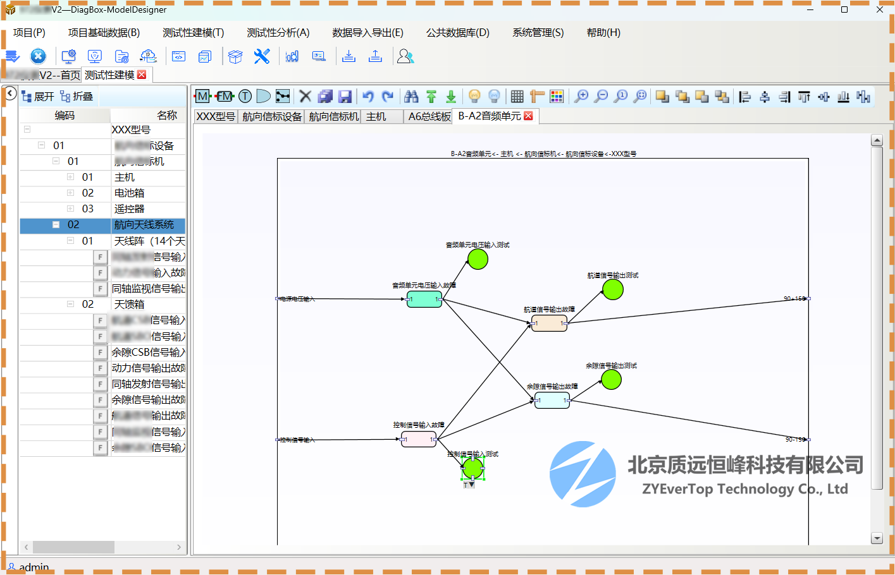This screenshot has width=895, height=575.
Task: Zoom out with the minus magnifier
Action: (601, 96)
